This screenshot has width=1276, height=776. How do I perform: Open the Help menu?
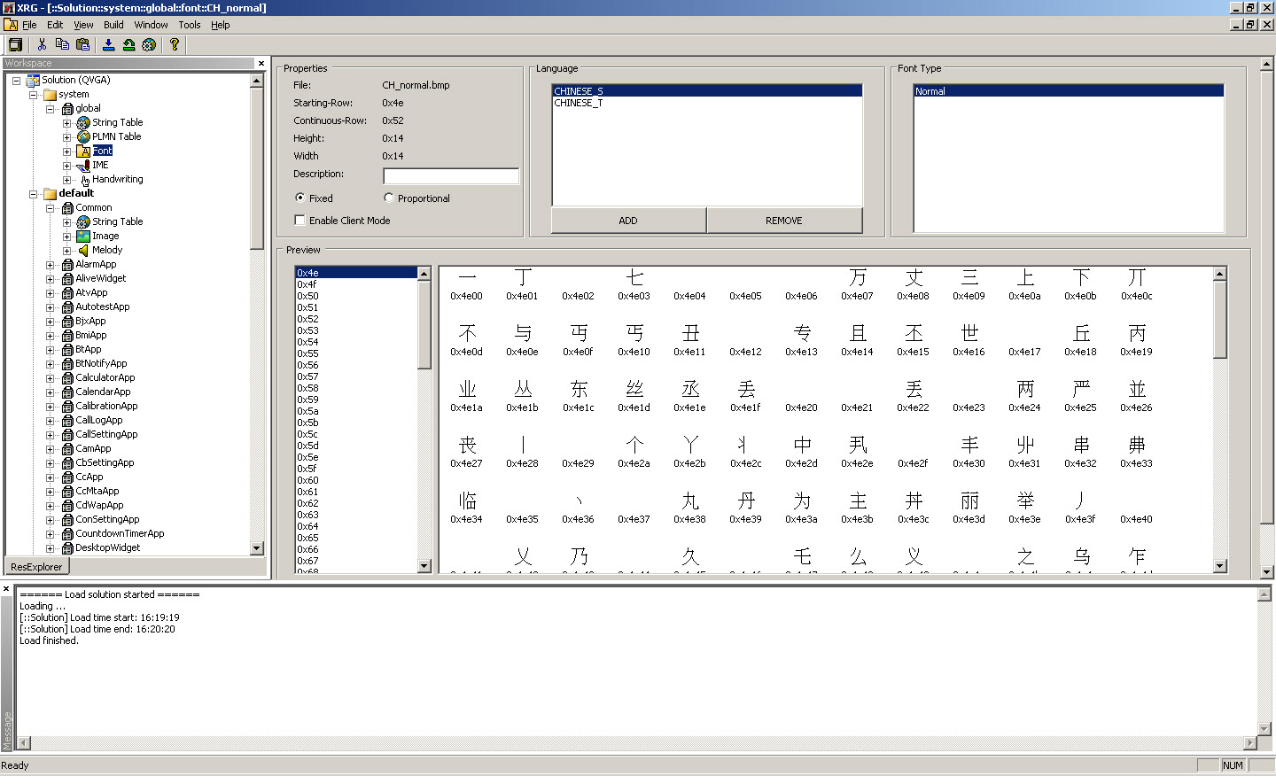point(221,25)
